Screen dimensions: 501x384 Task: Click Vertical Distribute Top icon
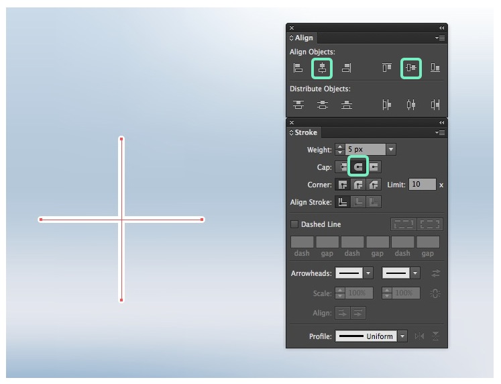coord(298,105)
